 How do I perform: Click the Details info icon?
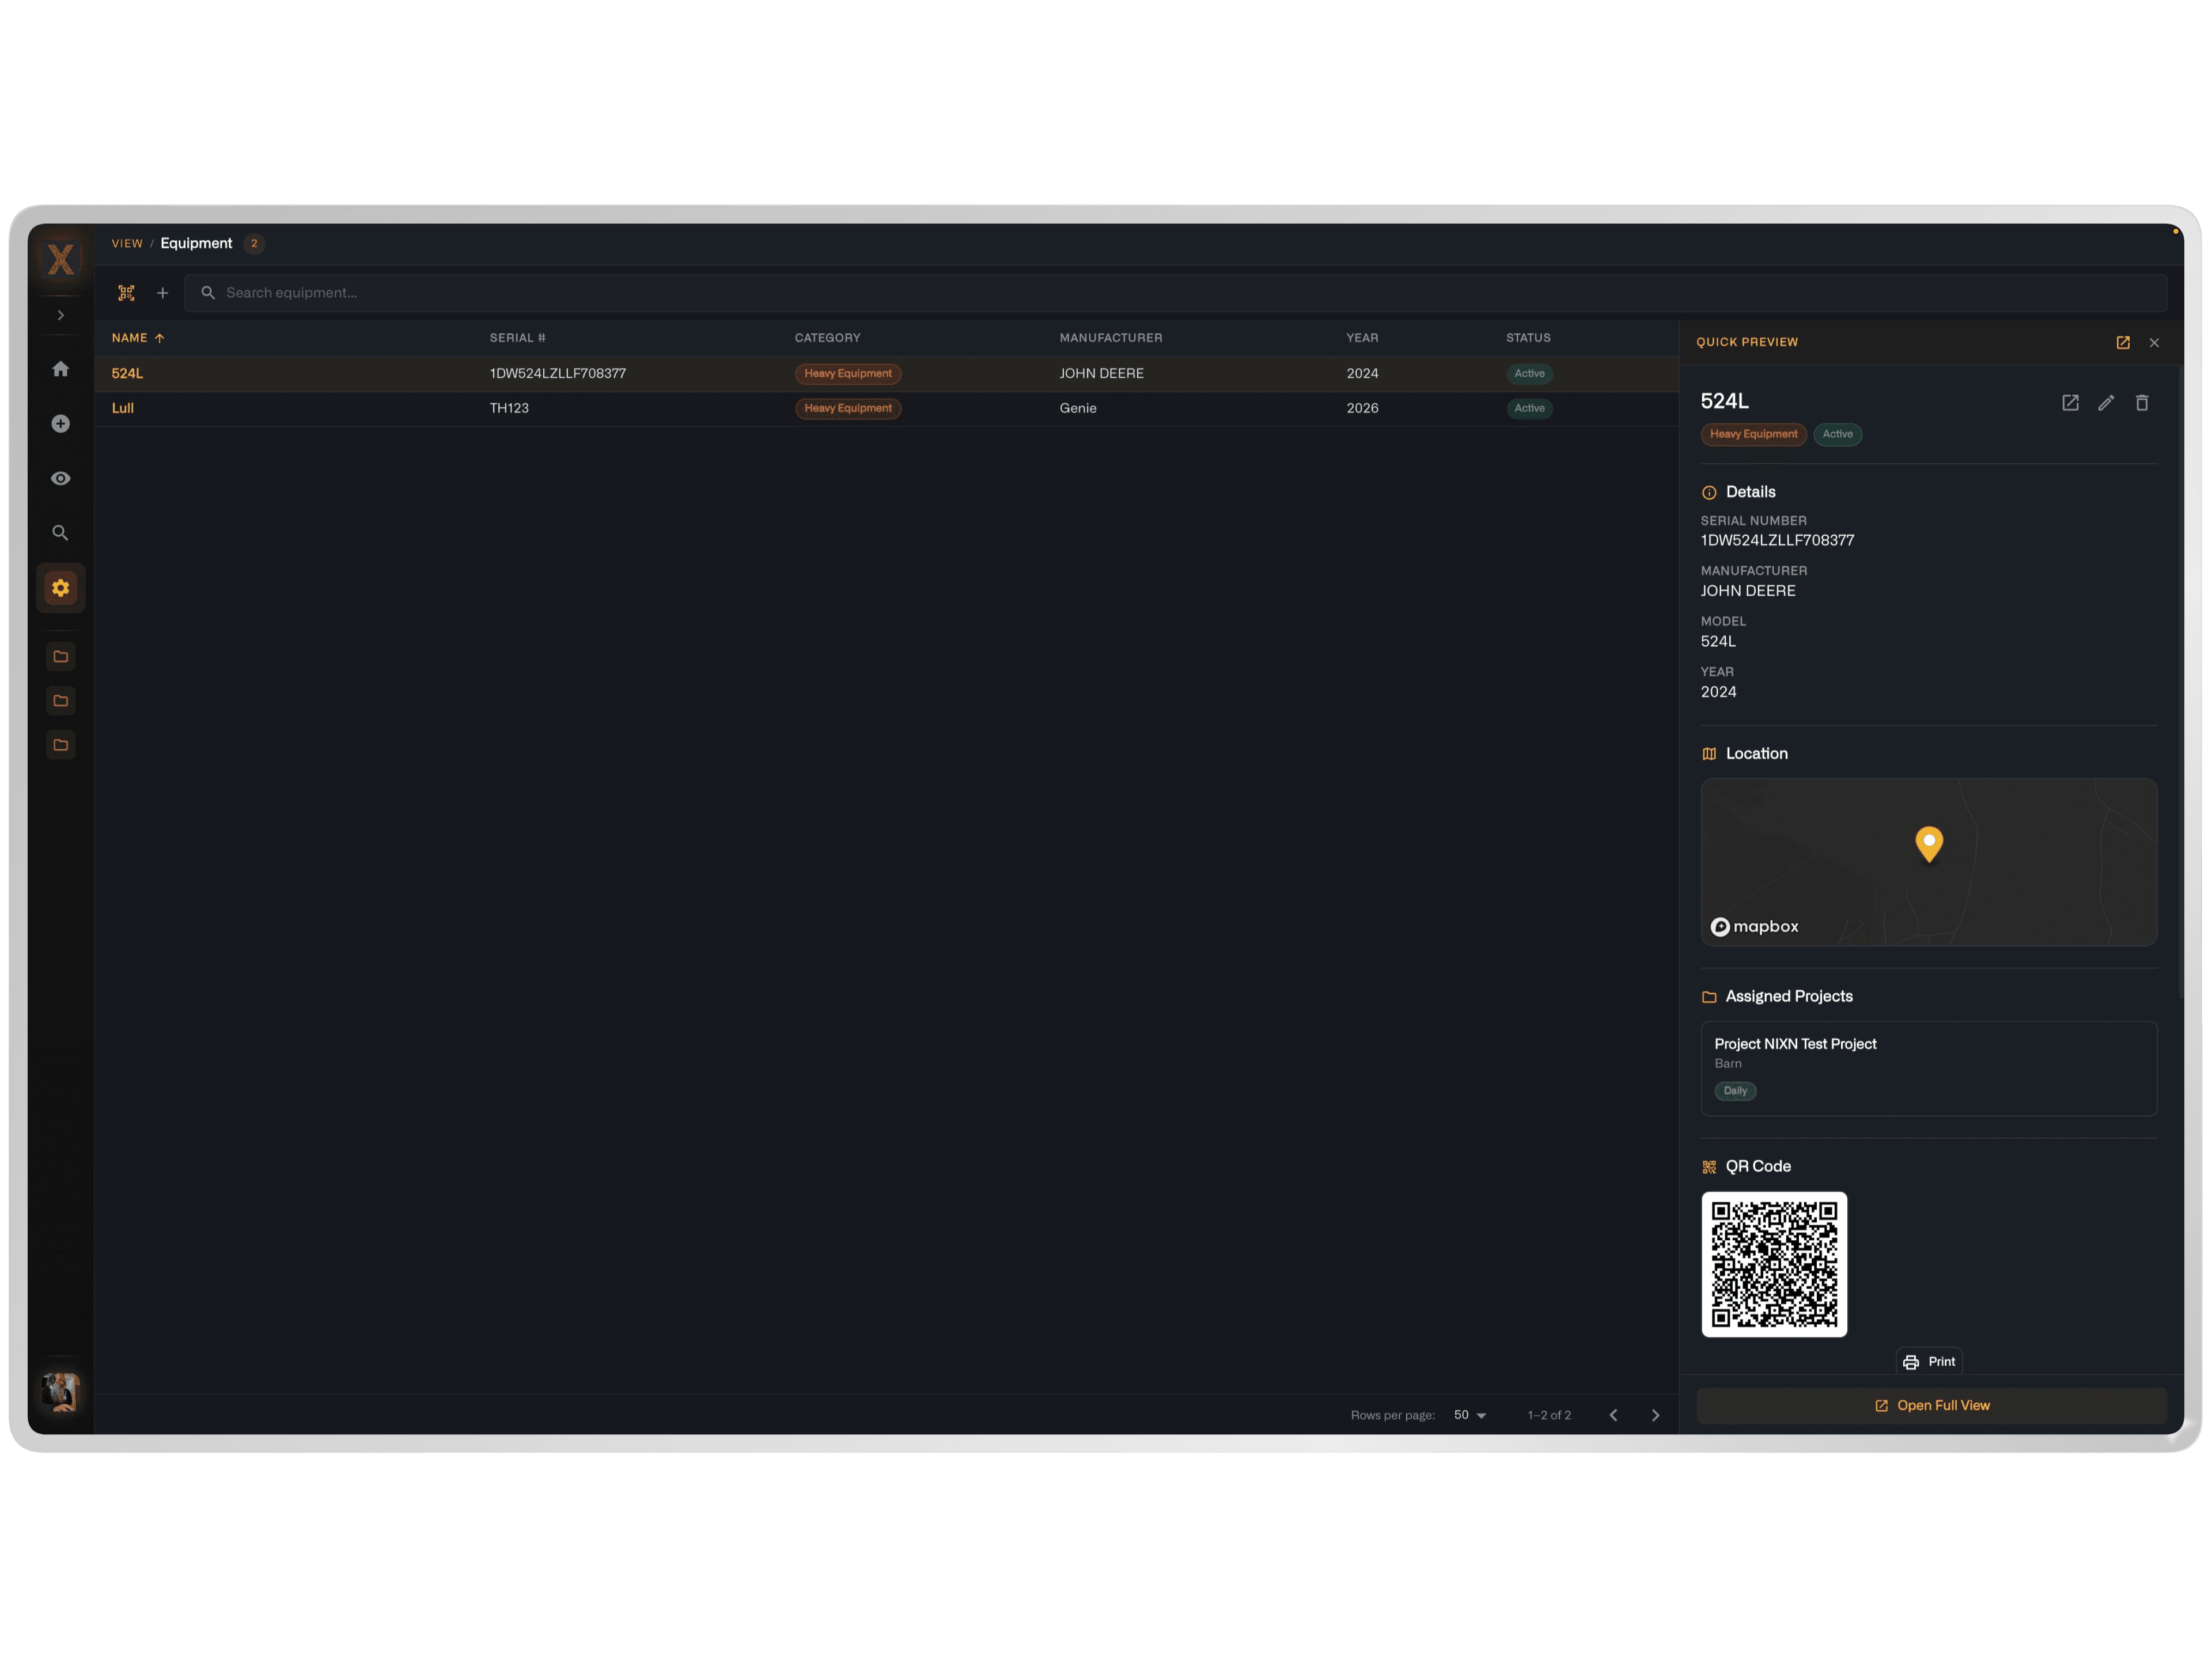pos(1709,493)
